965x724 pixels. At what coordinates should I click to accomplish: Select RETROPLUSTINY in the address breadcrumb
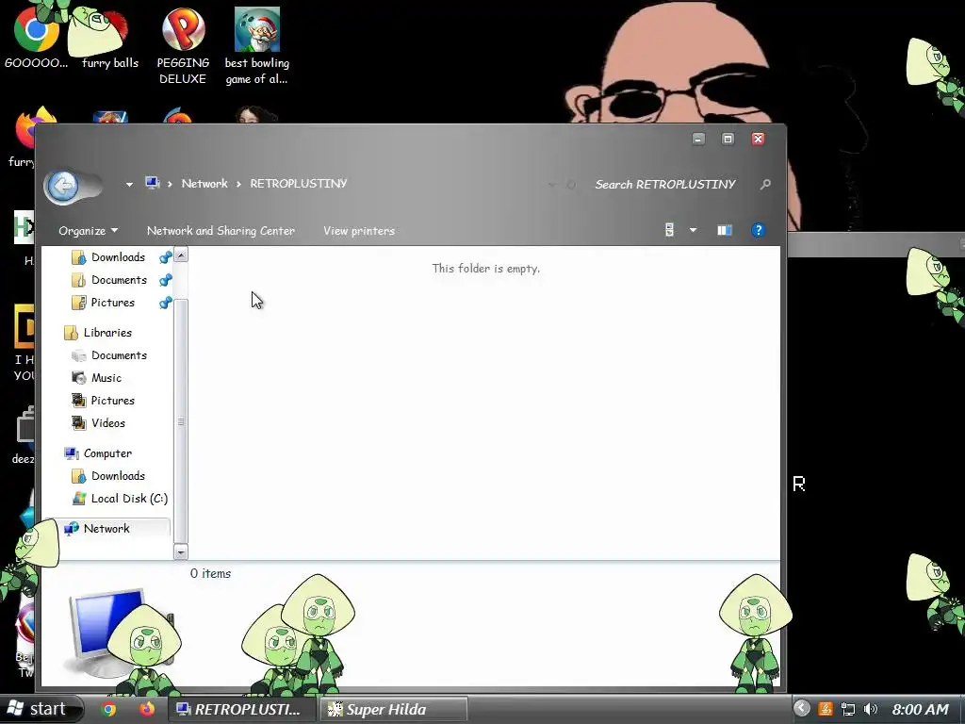point(299,184)
